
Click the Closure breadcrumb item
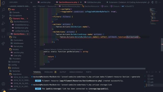click(x=115, y=6)
